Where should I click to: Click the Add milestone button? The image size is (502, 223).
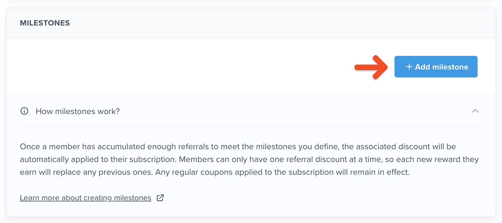436,67
